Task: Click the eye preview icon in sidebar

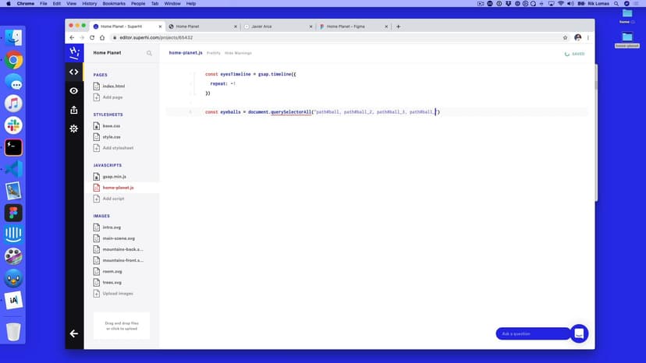Action: (74, 90)
